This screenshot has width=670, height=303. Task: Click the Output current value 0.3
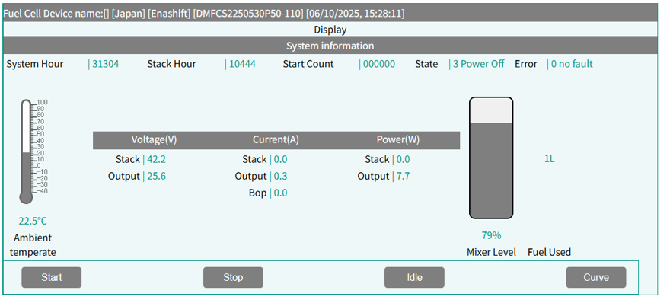point(280,176)
